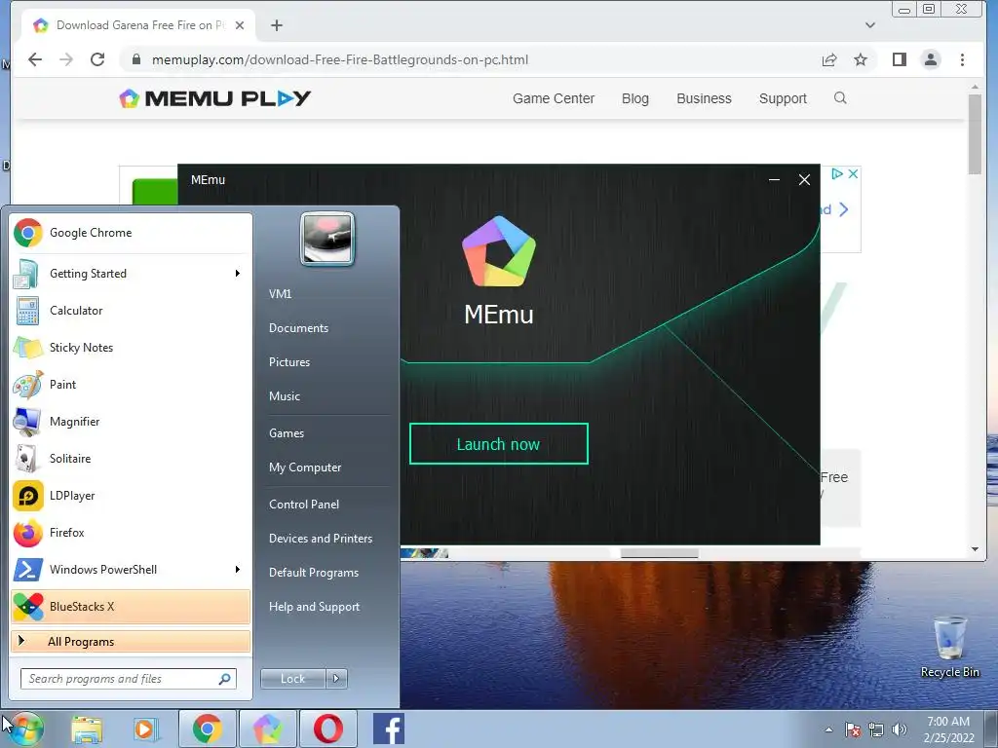
Task: Open Games from Start menu
Action: point(287,433)
